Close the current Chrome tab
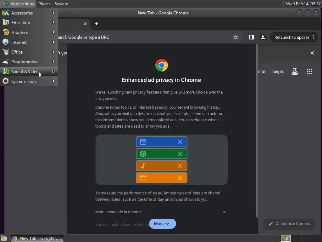The image size is (322, 242). coord(85,24)
